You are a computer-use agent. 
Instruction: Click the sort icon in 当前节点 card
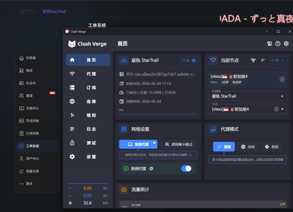263,60
